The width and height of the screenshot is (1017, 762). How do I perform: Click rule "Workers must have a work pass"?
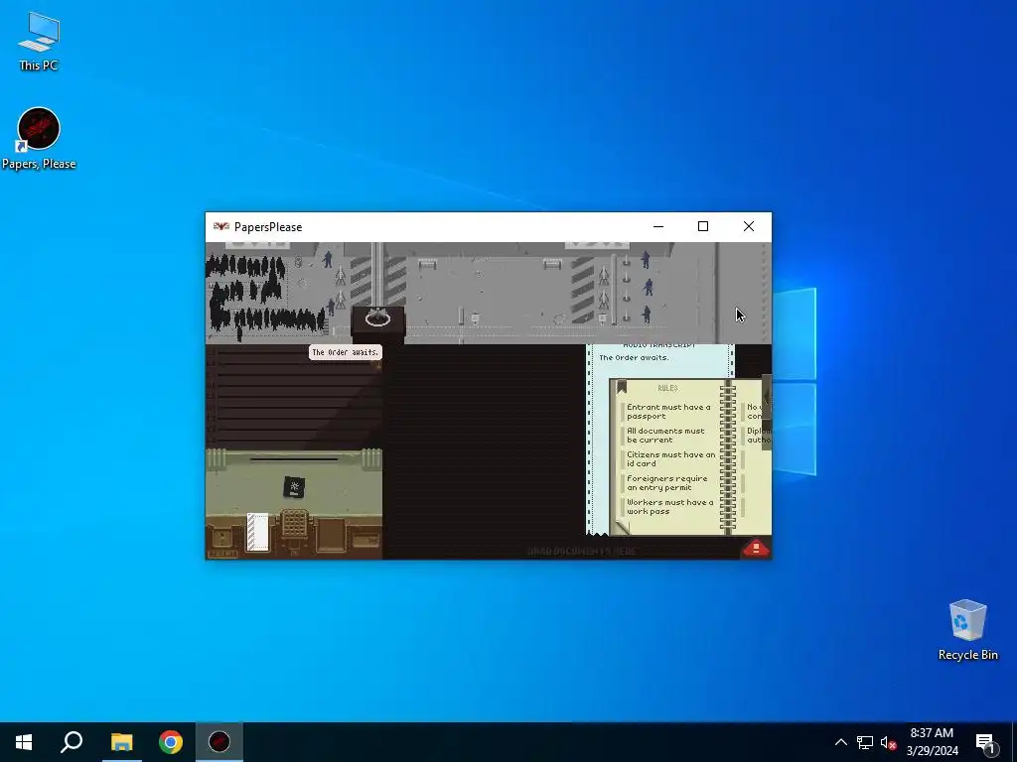pos(669,507)
